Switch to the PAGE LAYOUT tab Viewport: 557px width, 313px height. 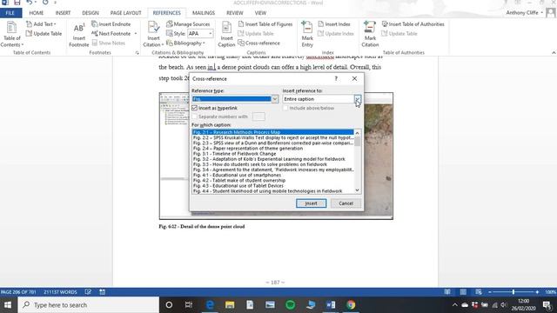coord(125,13)
